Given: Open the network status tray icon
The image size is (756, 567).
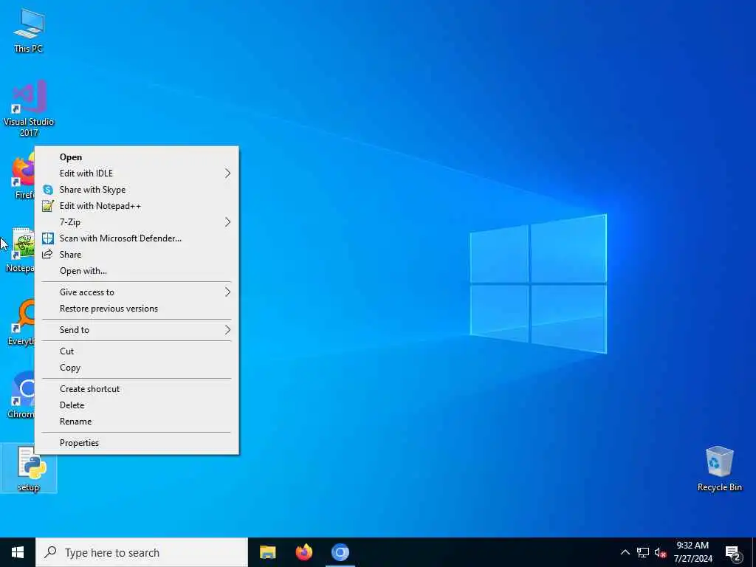Looking at the screenshot, I should (x=643, y=552).
